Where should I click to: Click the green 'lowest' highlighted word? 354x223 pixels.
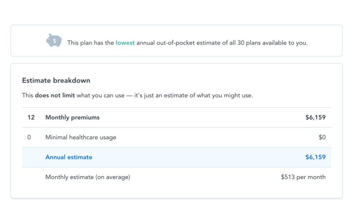coord(125,43)
